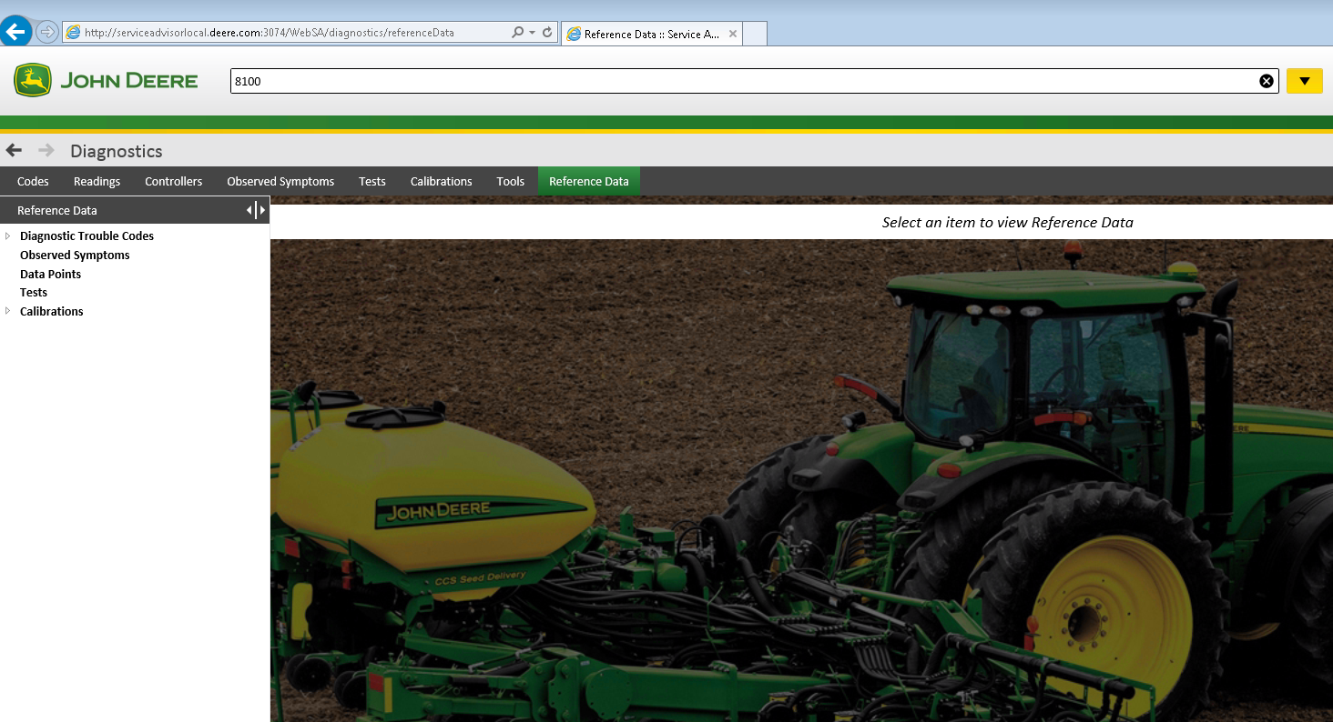Viewport: 1333px width, 722px height.
Task: Open the Controllers tab
Action: 173,181
